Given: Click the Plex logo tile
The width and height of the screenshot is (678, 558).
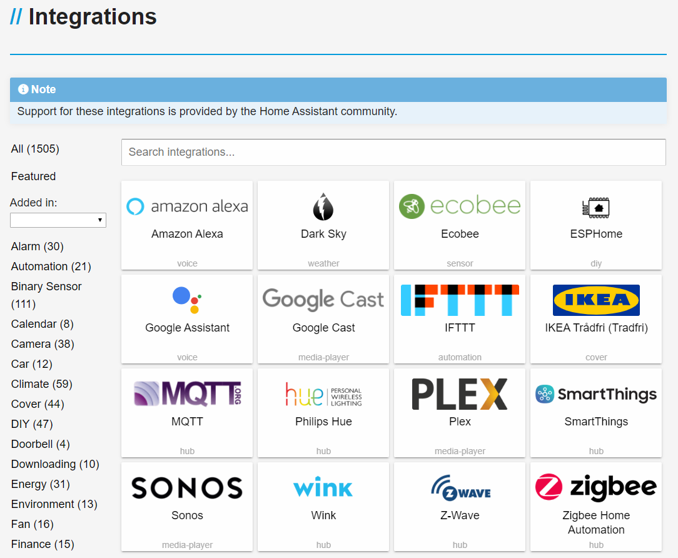Looking at the screenshot, I should click(460, 394).
